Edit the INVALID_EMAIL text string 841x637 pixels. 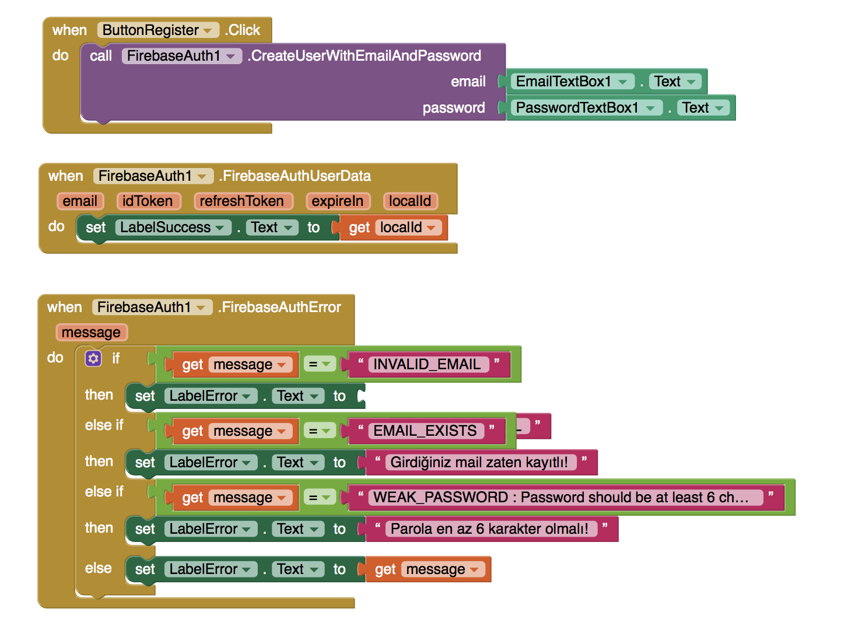(427, 365)
